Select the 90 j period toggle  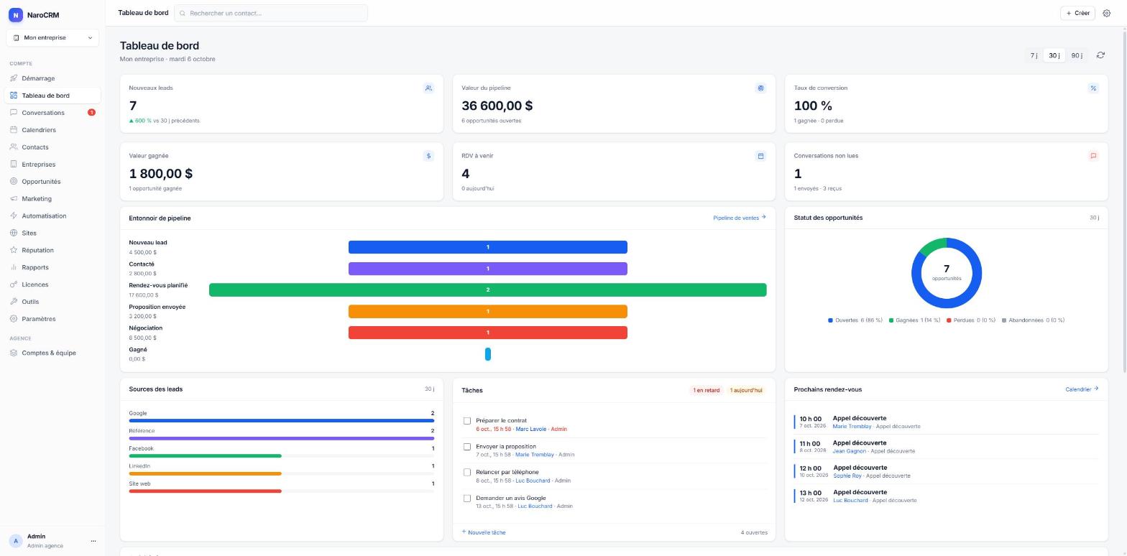(1077, 55)
